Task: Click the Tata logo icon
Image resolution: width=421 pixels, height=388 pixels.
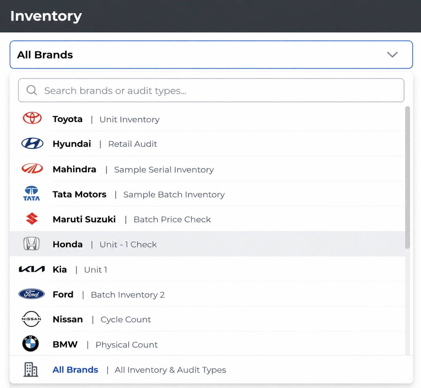Action: click(x=32, y=194)
